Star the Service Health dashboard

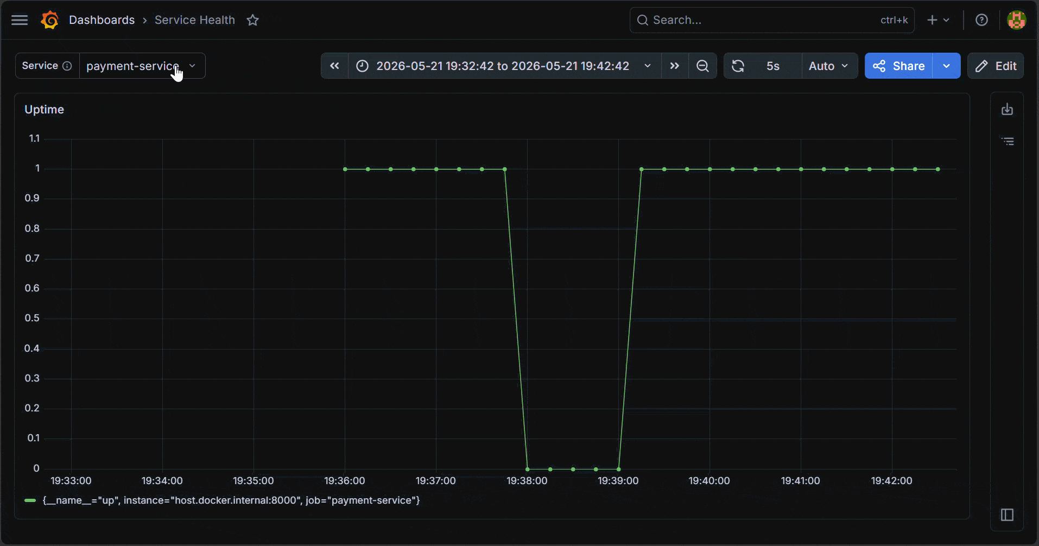(252, 20)
